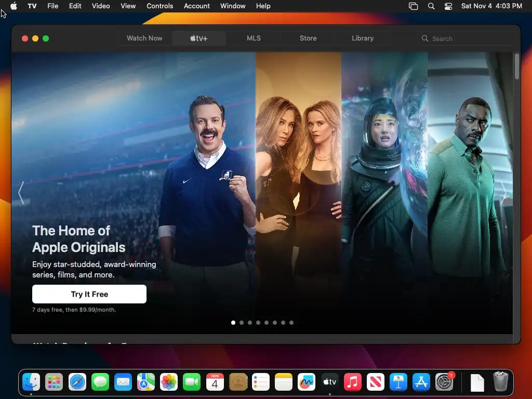Switch to the Apple TV+ tab

(199, 38)
